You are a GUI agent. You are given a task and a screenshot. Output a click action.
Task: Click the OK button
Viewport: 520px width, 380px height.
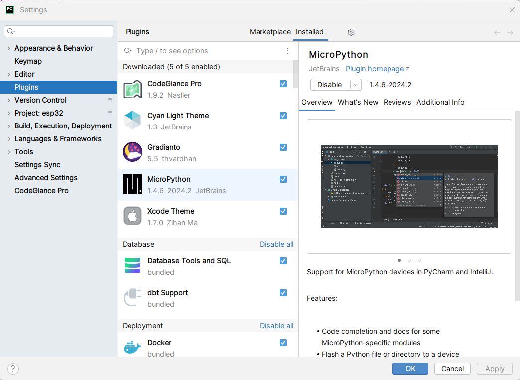tap(410, 369)
